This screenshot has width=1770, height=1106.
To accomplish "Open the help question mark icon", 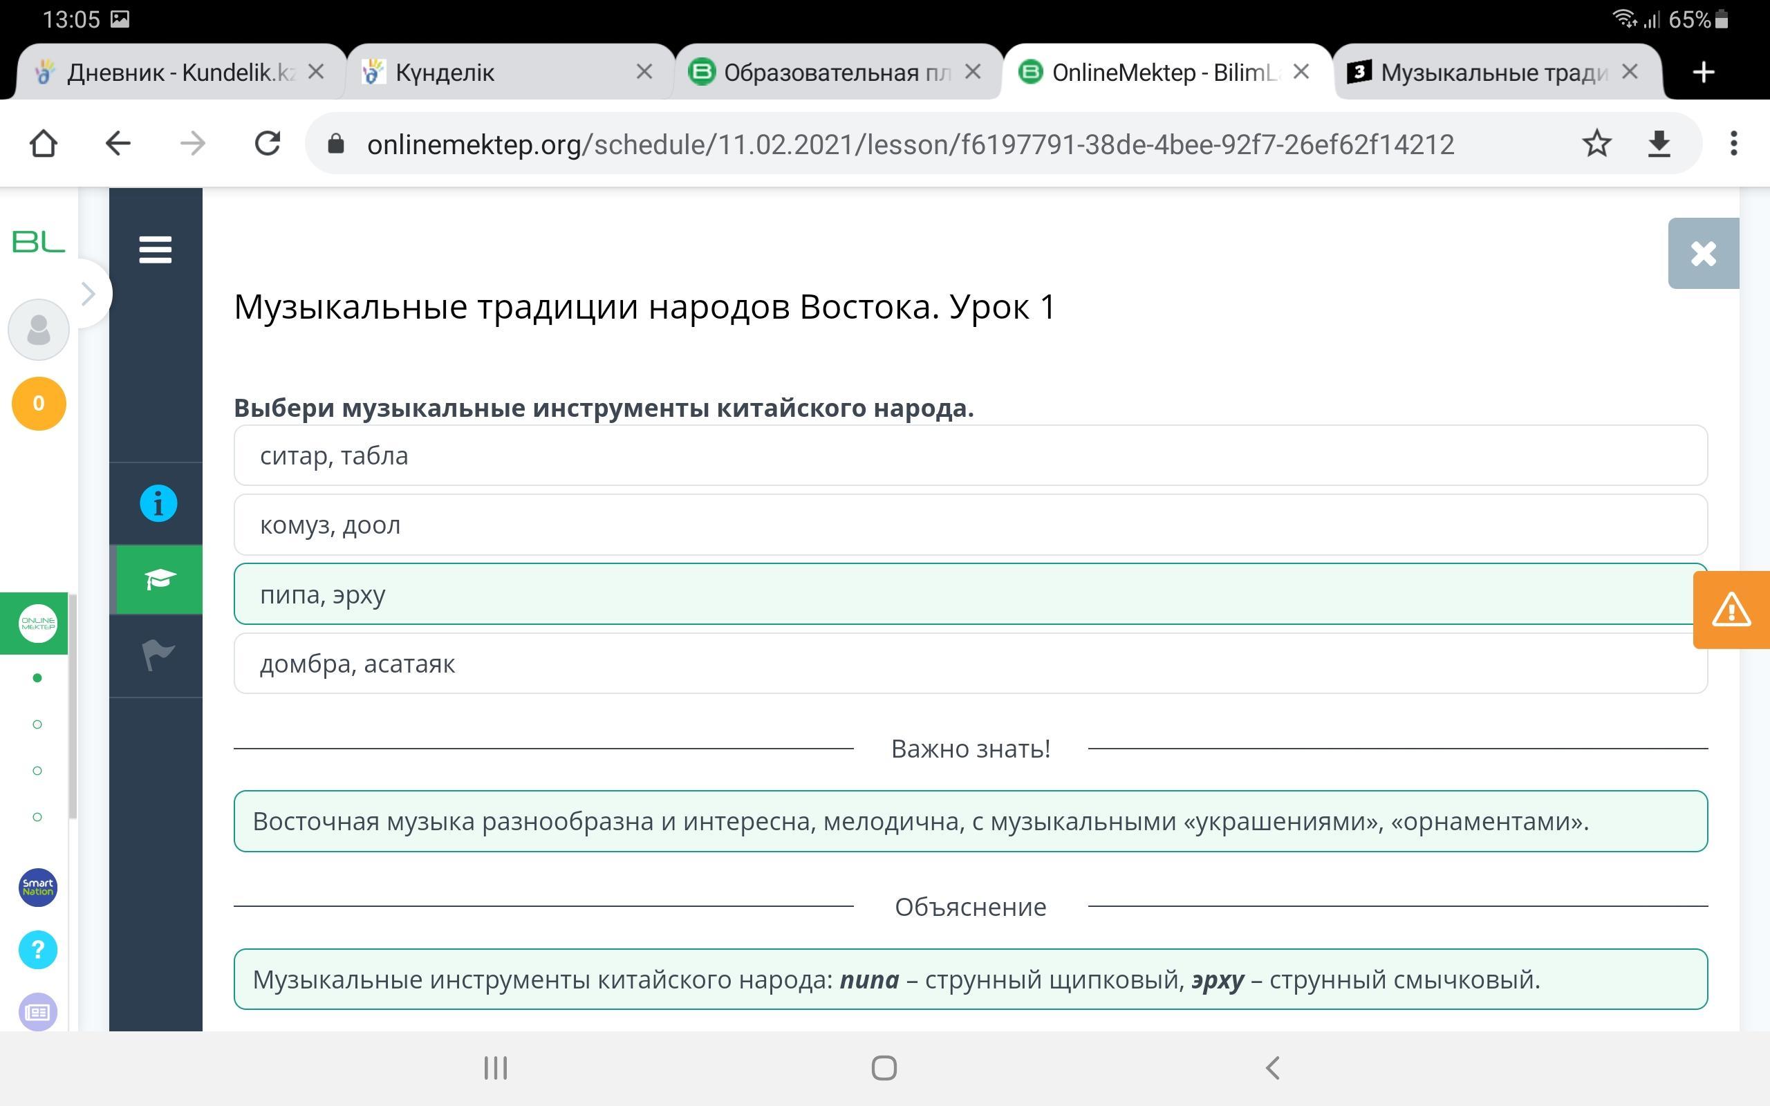I will coord(38,950).
